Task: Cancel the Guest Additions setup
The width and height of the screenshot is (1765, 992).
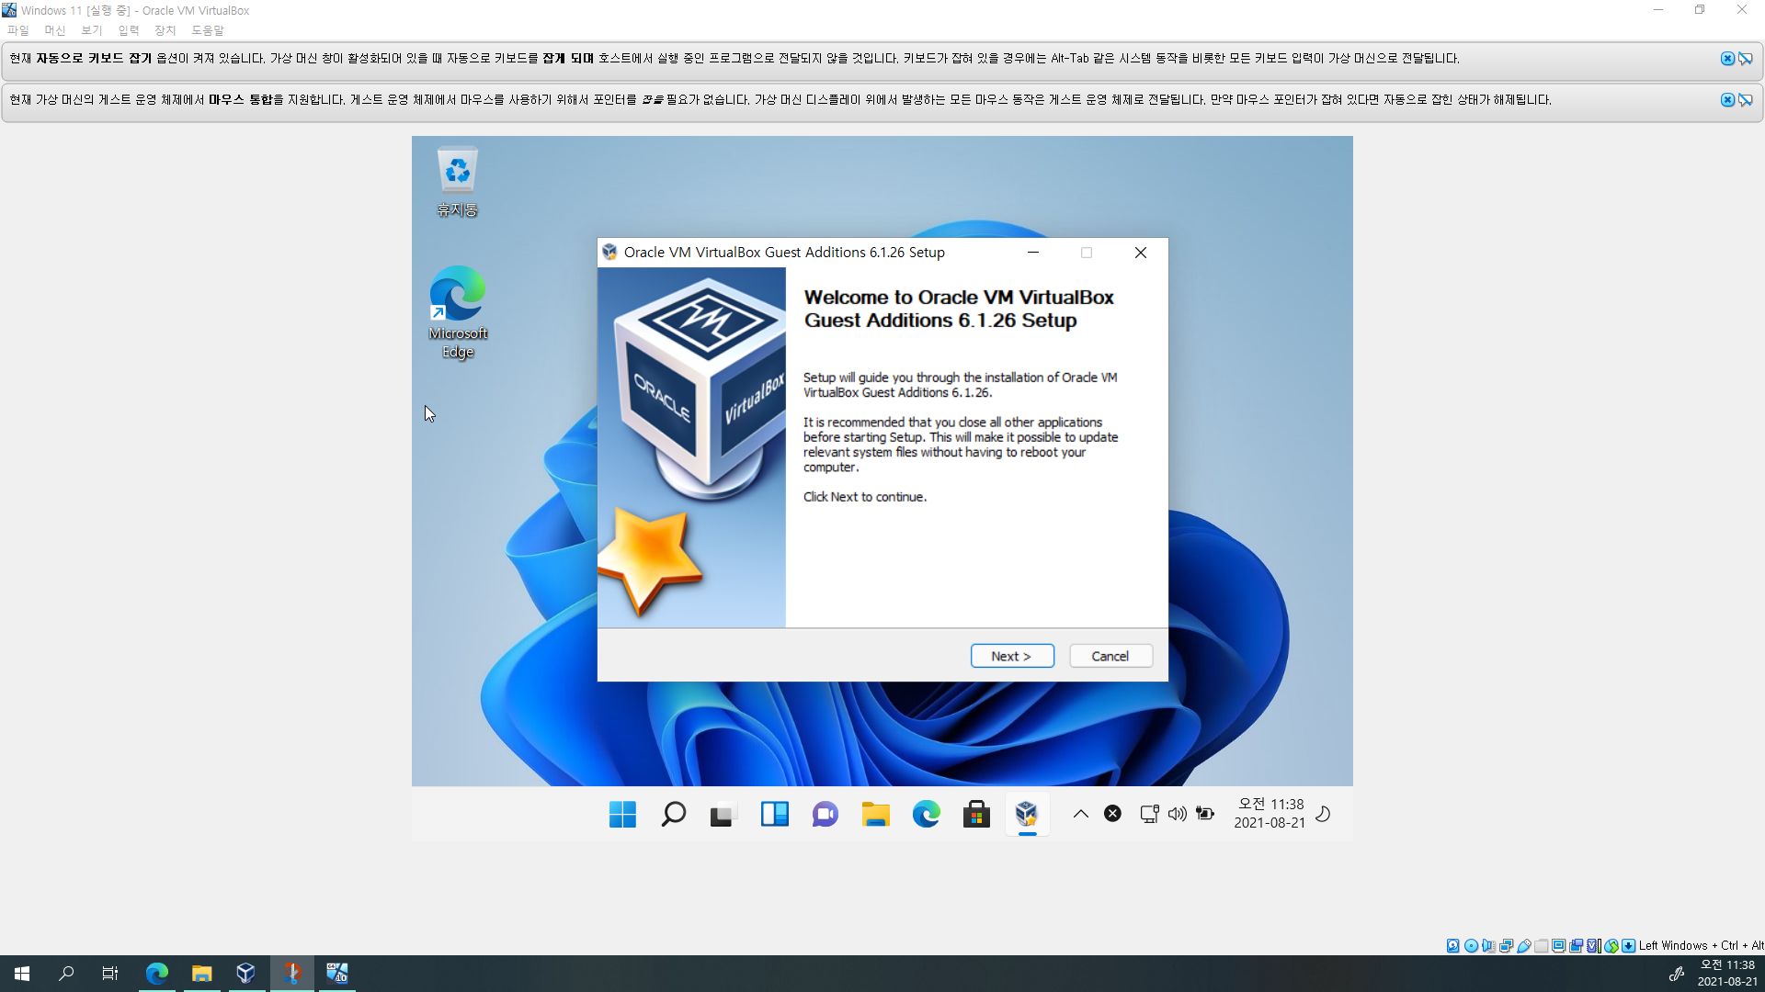Action: pyautogui.click(x=1110, y=656)
